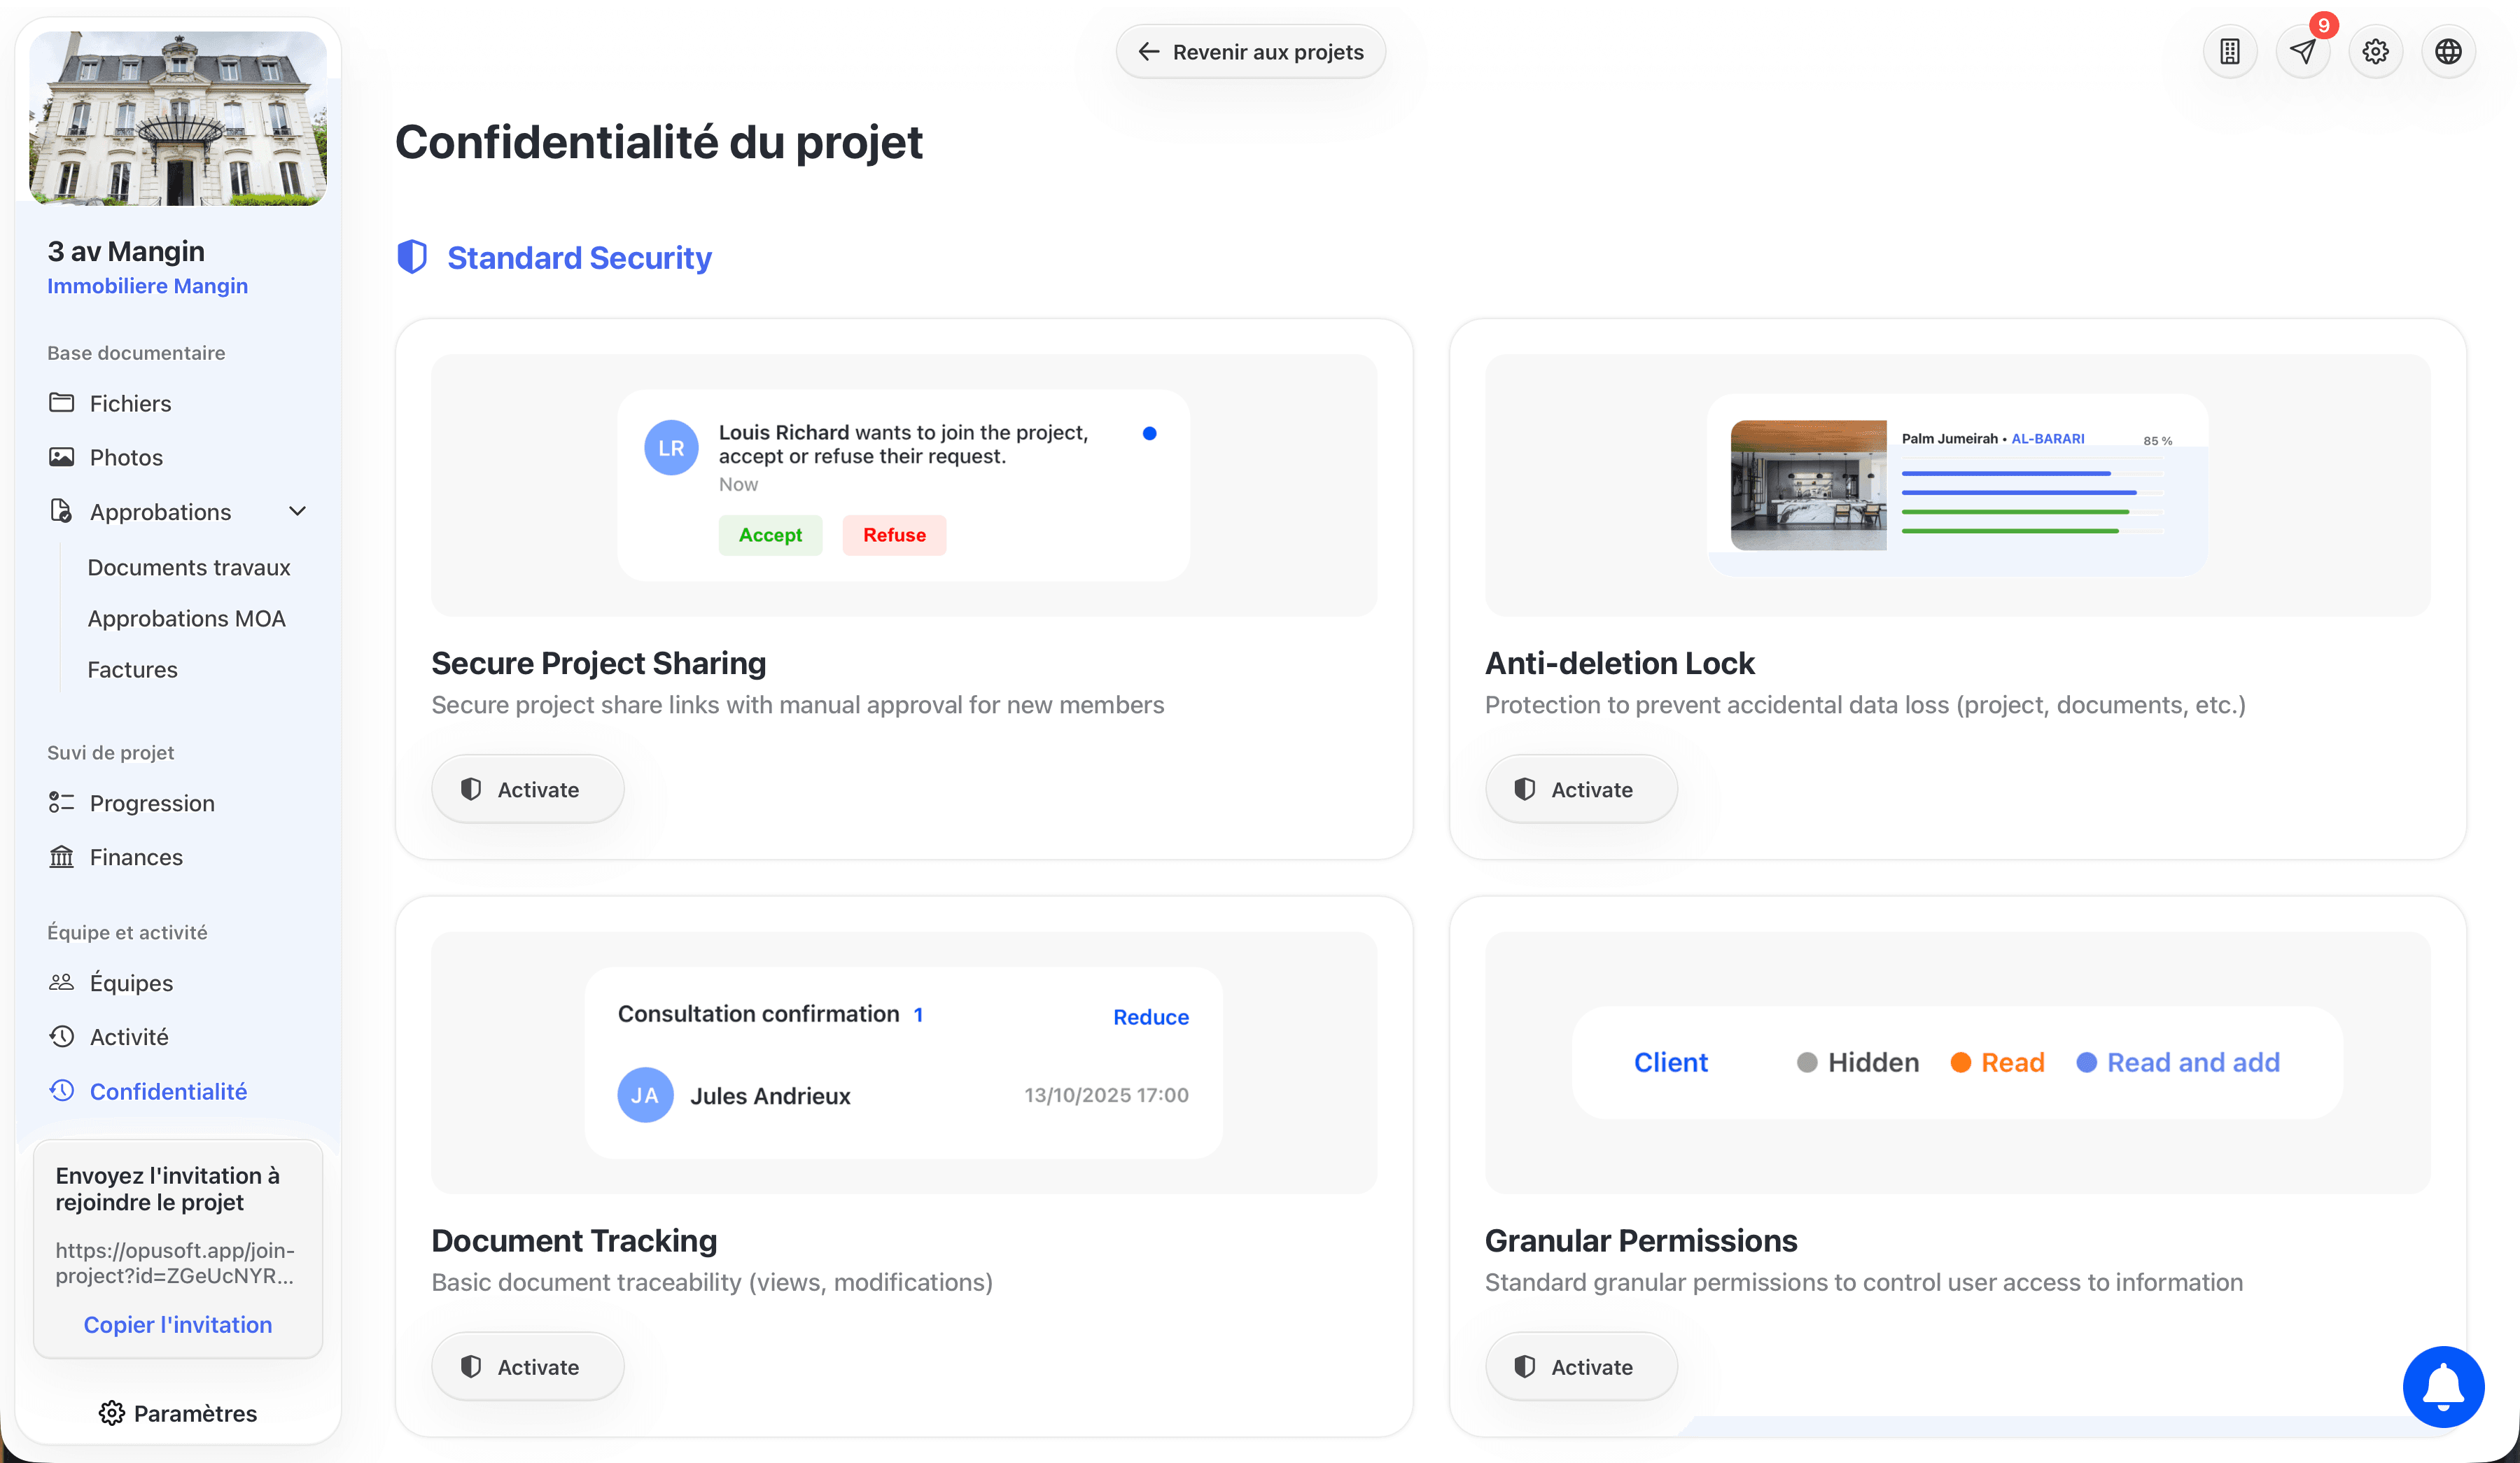Screen dimensions: 2520x1463
Task: Open the globe language icon
Action: tap(2448, 52)
